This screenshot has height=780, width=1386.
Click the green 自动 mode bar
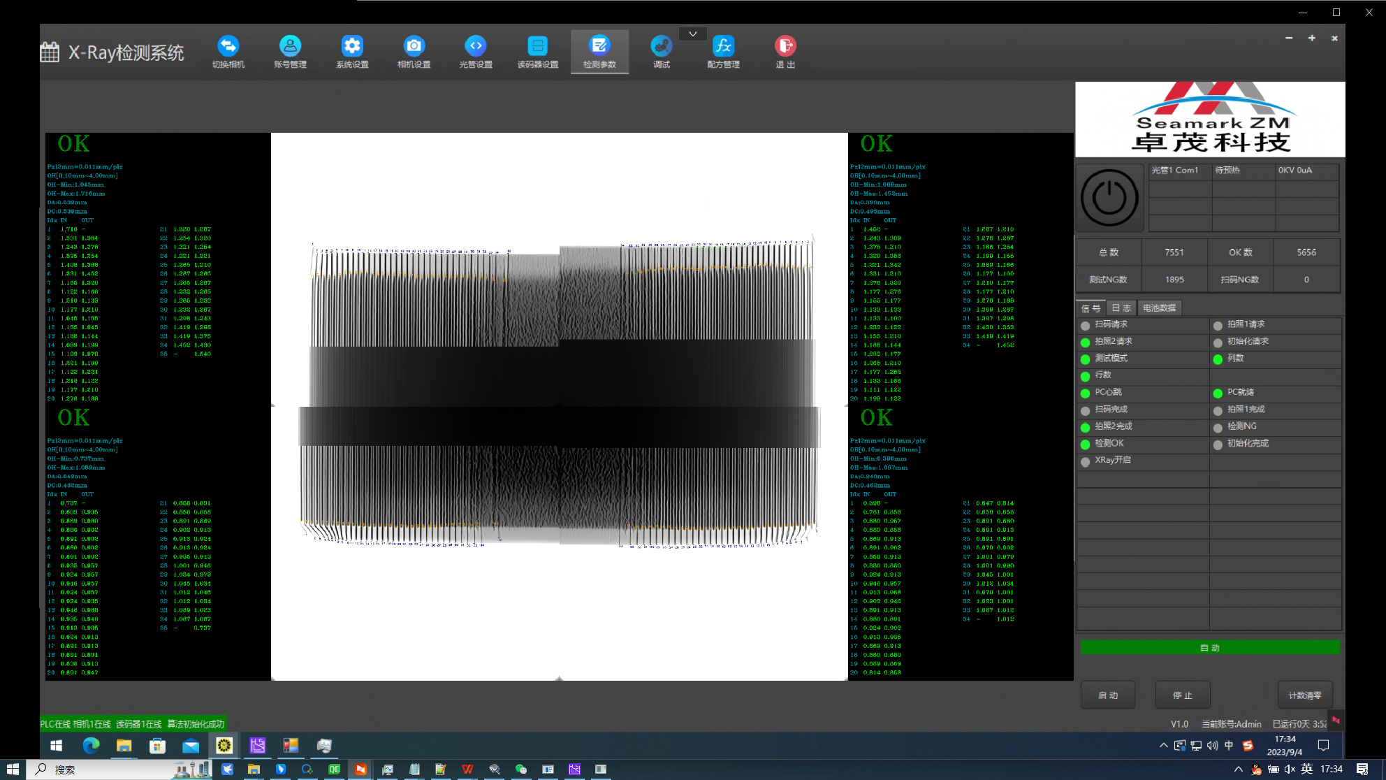(x=1210, y=648)
